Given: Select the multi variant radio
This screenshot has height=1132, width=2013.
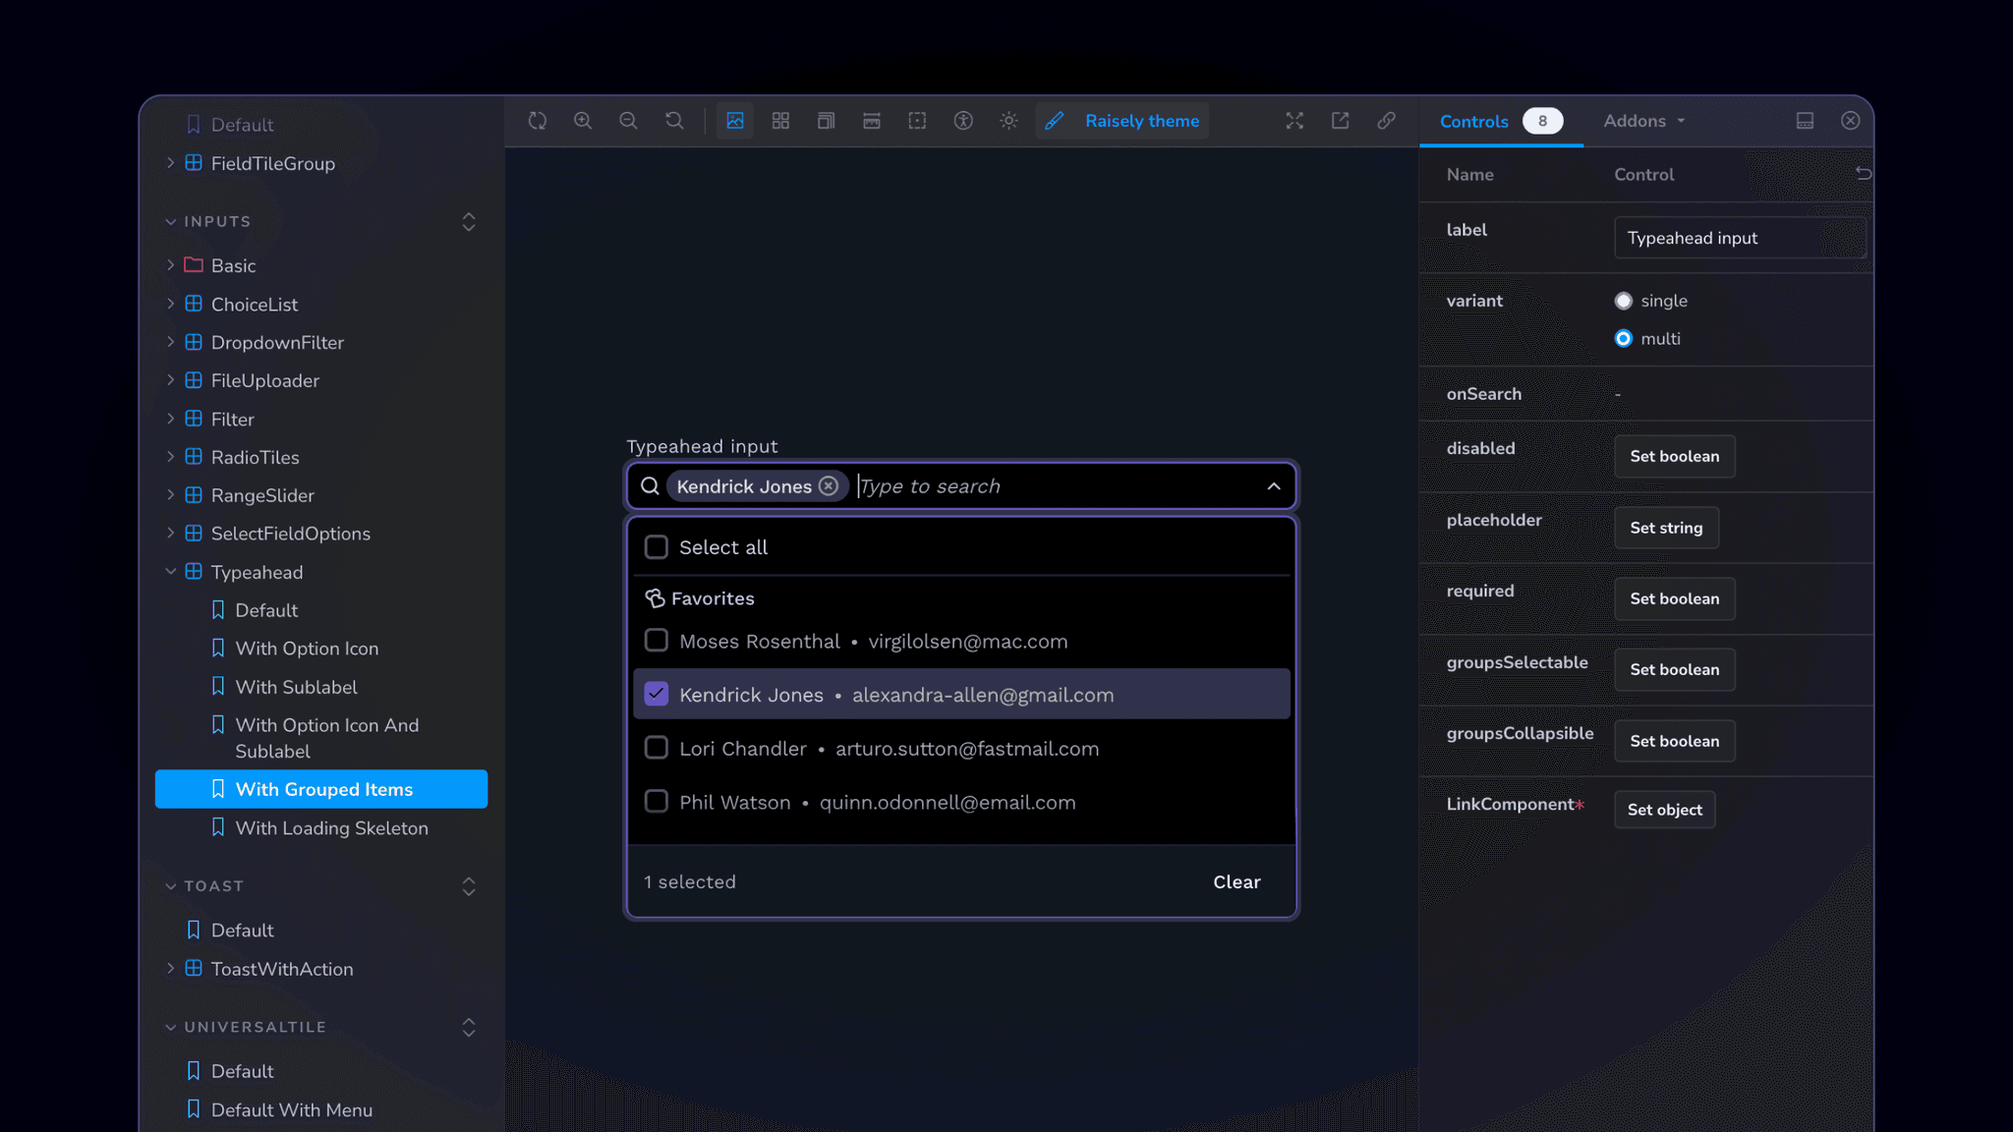Looking at the screenshot, I should 1623,338.
